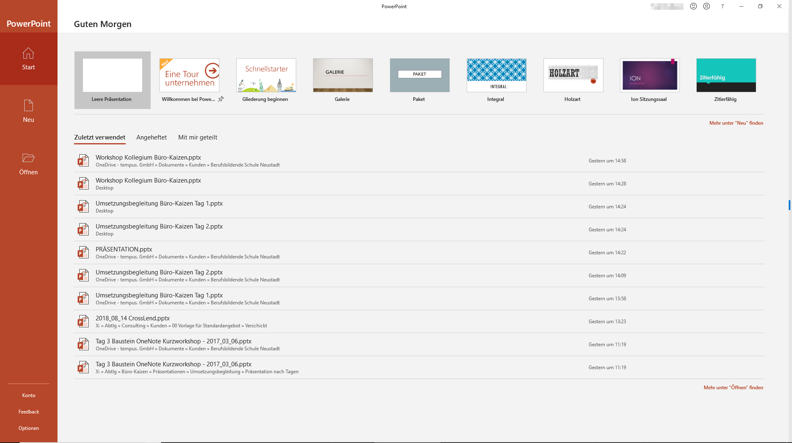Click file icon beside 2018_08_14 CrossLend.pptx

pos(83,321)
